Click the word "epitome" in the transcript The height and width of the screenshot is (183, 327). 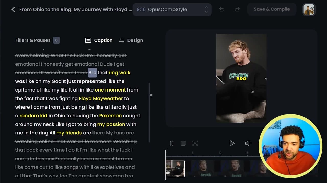tap(25, 90)
